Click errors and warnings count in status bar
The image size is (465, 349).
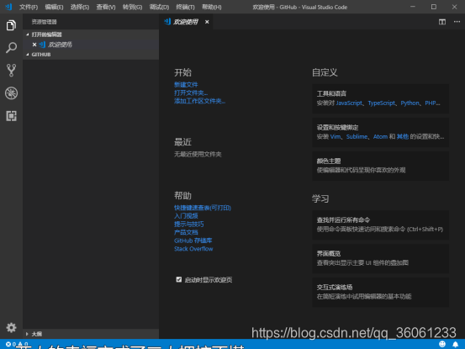[x=17, y=344]
